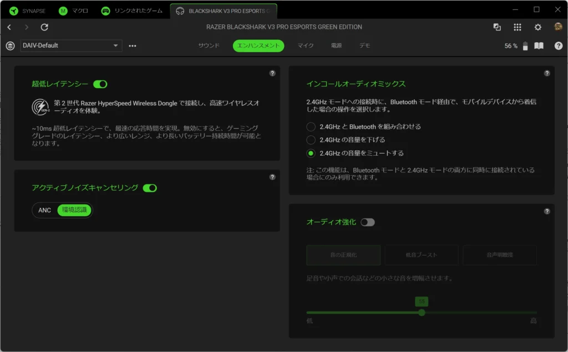This screenshot has width=568, height=352.
Task: Enable the オーディオ強化 toggle
Action: coord(368,222)
